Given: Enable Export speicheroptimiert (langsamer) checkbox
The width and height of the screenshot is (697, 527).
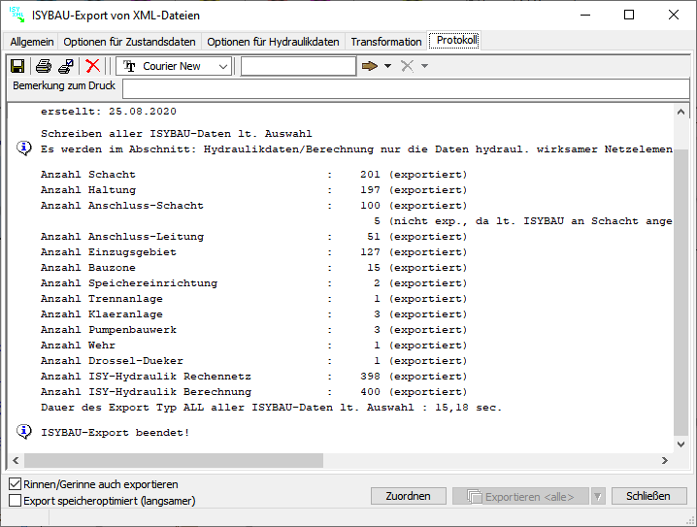Looking at the screenshot, I should click(x=15, y=501).
